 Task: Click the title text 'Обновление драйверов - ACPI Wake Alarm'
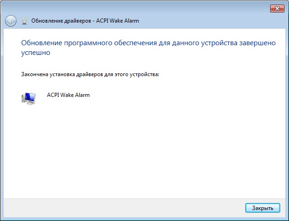[x=85, y=21]
